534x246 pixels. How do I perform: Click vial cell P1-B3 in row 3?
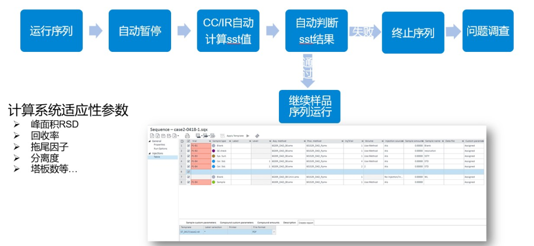(x=201, y=156)
